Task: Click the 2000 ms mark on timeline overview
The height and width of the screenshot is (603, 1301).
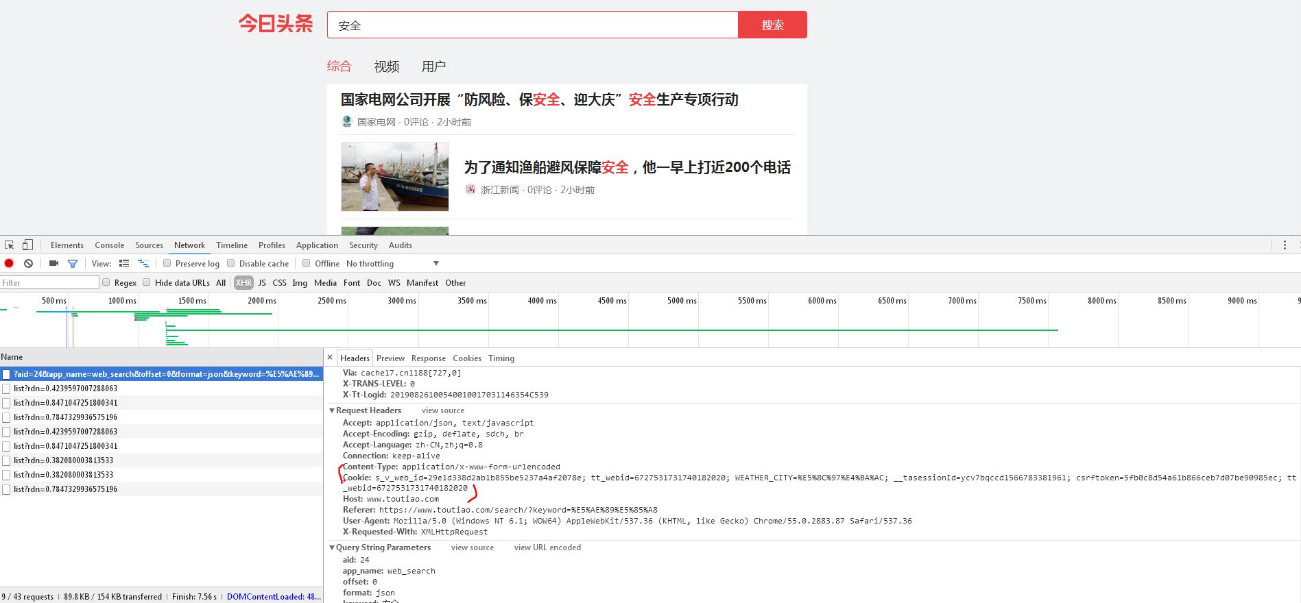Action: point(262,301)
